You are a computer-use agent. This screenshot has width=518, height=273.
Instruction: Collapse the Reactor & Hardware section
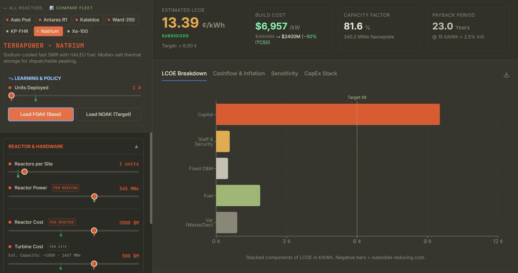136,146
